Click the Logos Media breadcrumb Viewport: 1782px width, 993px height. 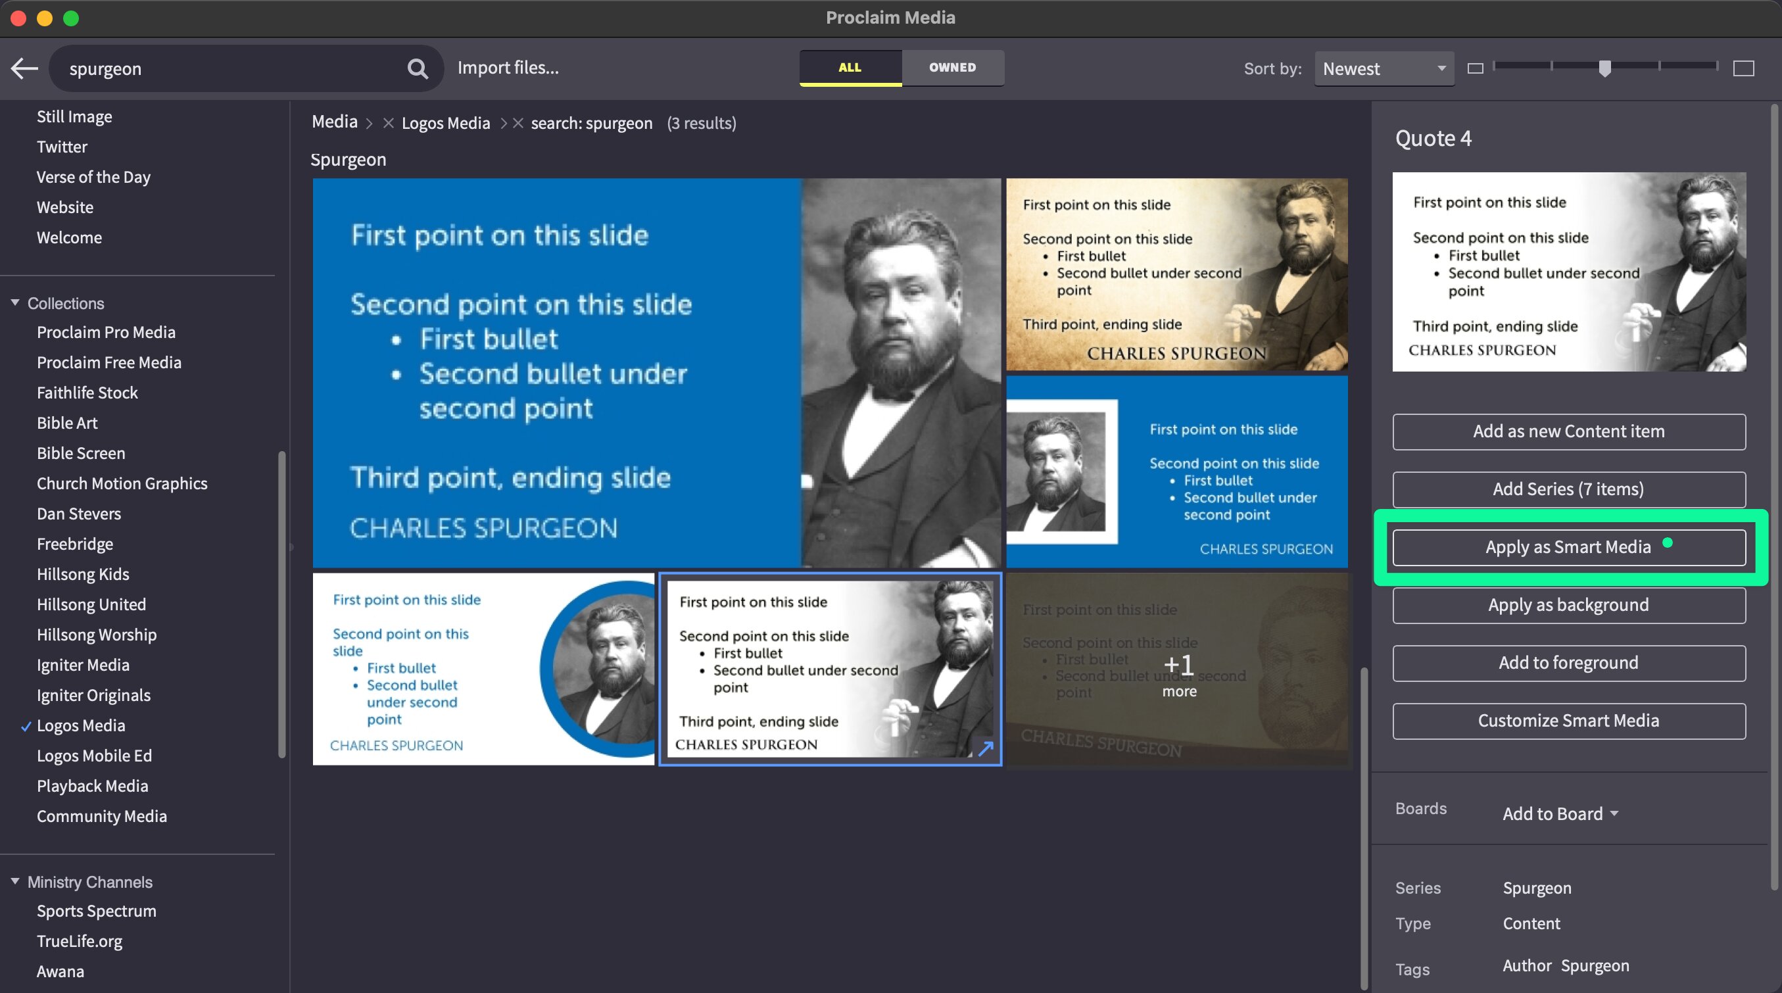pos(446,123)
